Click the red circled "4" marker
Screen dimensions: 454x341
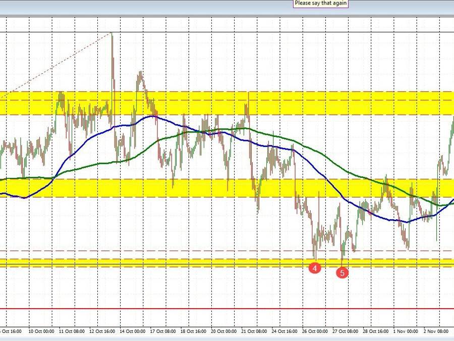coord(315,268)
